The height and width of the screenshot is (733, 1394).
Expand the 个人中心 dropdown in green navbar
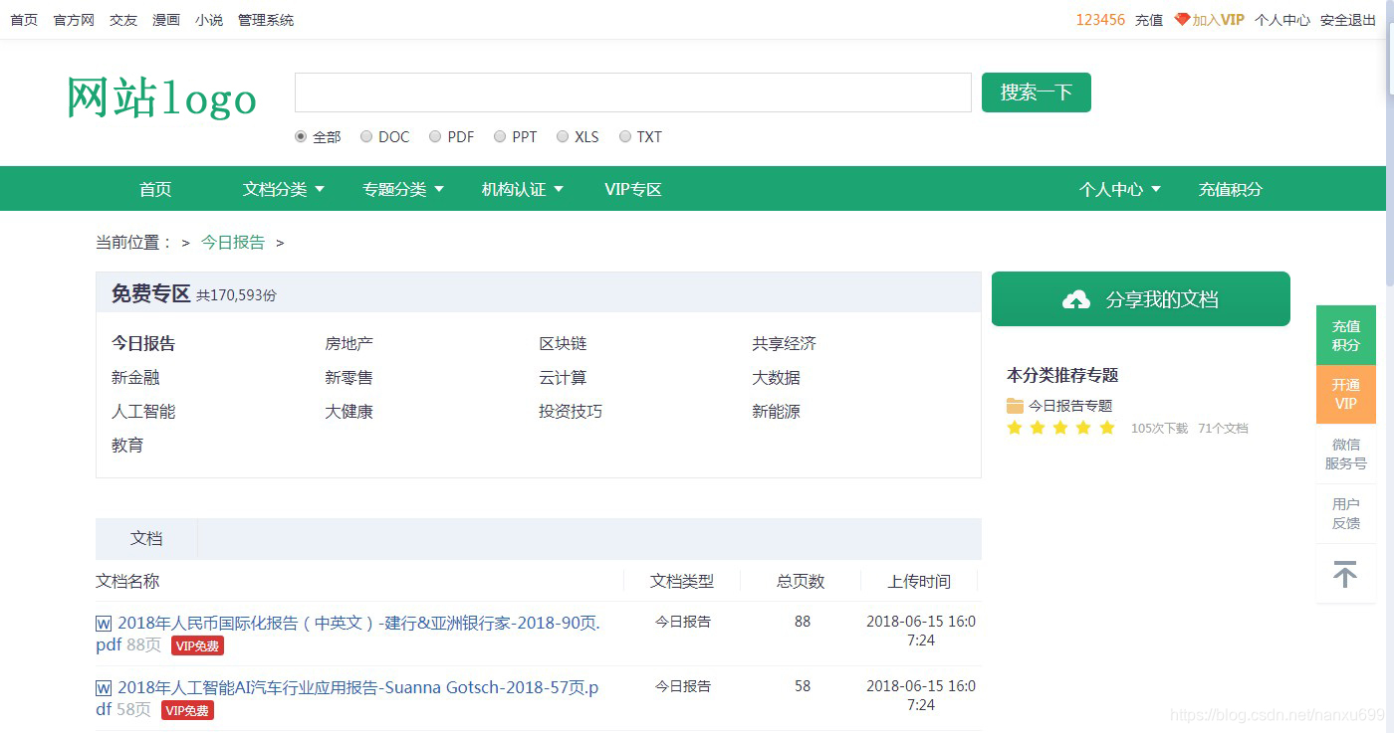1120,189
